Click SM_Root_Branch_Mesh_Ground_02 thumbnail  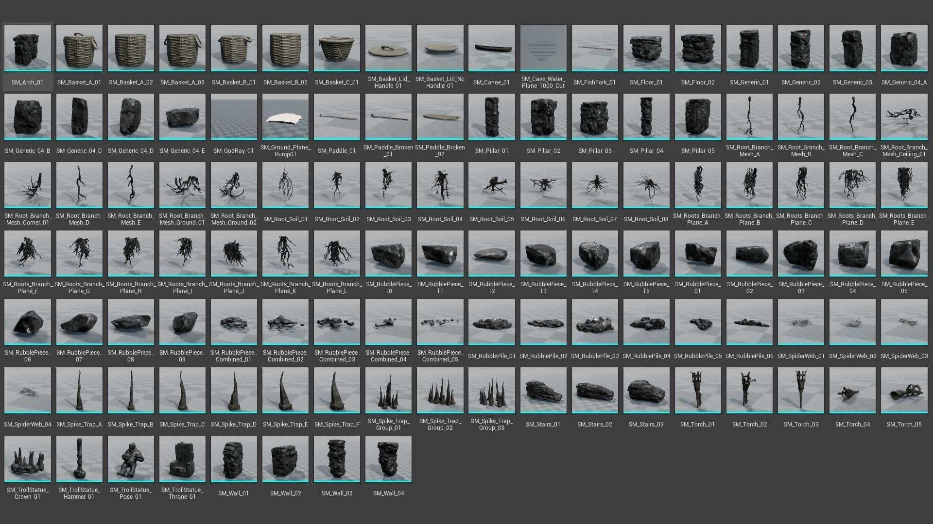point(234,185)
